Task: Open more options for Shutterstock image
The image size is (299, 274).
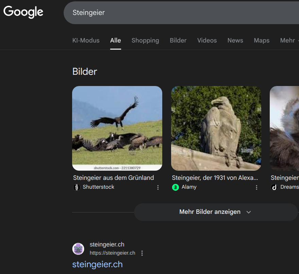Action: 158,188
